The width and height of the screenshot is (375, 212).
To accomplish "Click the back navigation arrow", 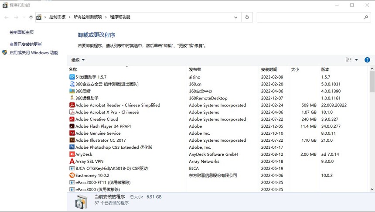I will (x=7, y=17).
